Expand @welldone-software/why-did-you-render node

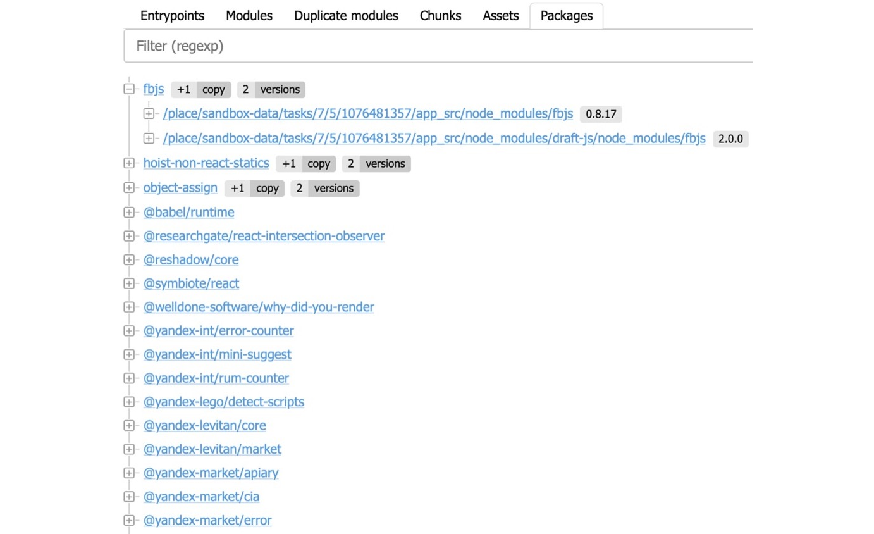(x=130, y=307)
